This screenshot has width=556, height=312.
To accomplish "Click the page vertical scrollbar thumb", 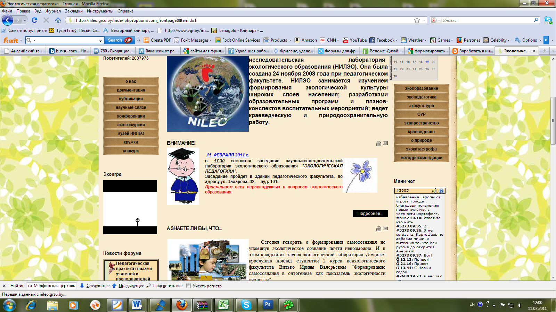I will tap(553, 121).
